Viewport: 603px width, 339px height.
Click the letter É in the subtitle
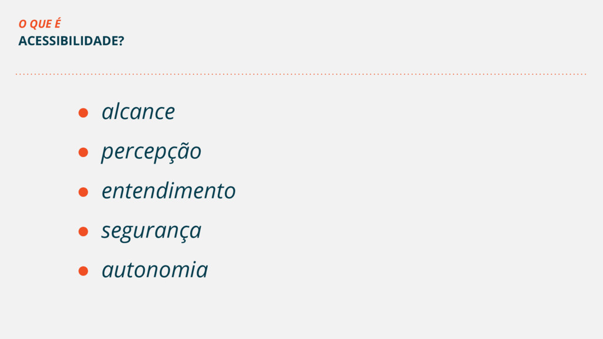point(58,24)
